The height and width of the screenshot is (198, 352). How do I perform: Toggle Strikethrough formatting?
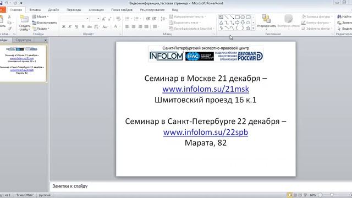point(89,27)
